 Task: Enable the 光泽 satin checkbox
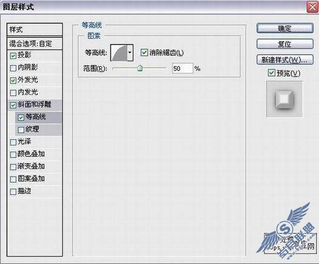pos(13,142)
